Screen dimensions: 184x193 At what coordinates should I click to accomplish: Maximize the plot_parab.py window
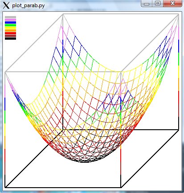[x=158, y=4]
